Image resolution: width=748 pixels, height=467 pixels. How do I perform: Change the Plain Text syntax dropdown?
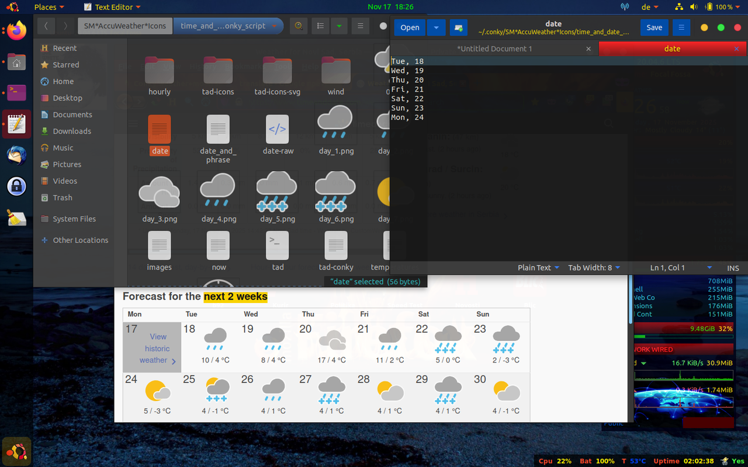538,268
